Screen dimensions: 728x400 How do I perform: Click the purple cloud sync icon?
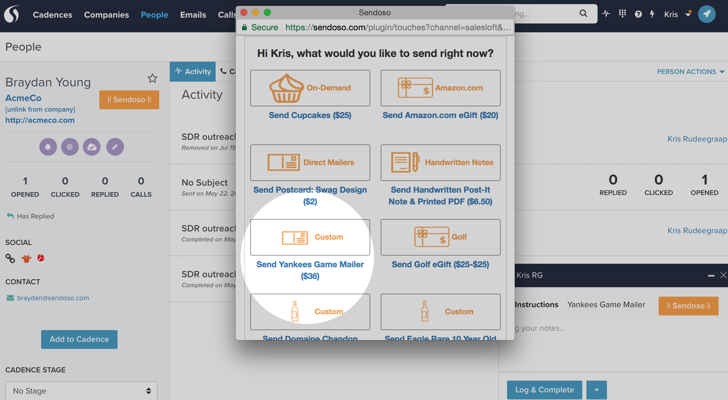[92, 147]
